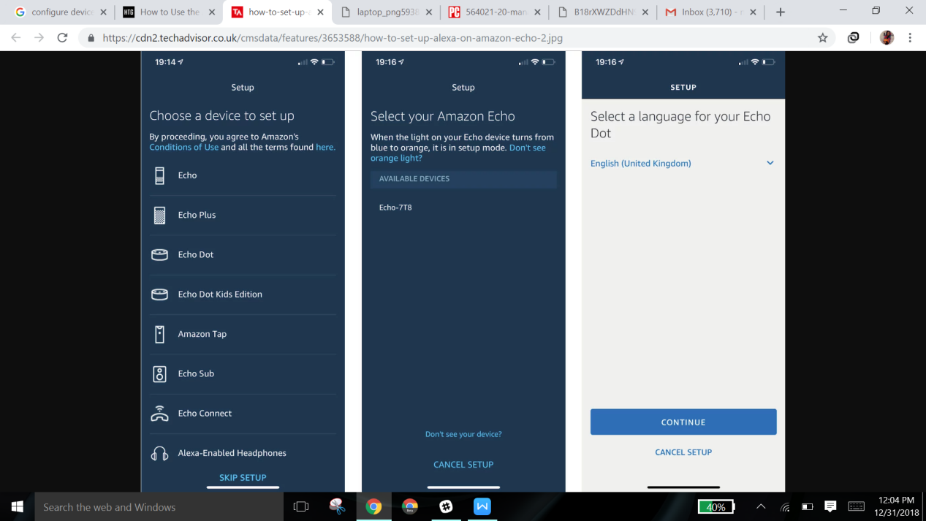Switch to the laptop_png5938 tab
Image resolution: width=926 pixels, height=521 pixels.
point(387,12)
